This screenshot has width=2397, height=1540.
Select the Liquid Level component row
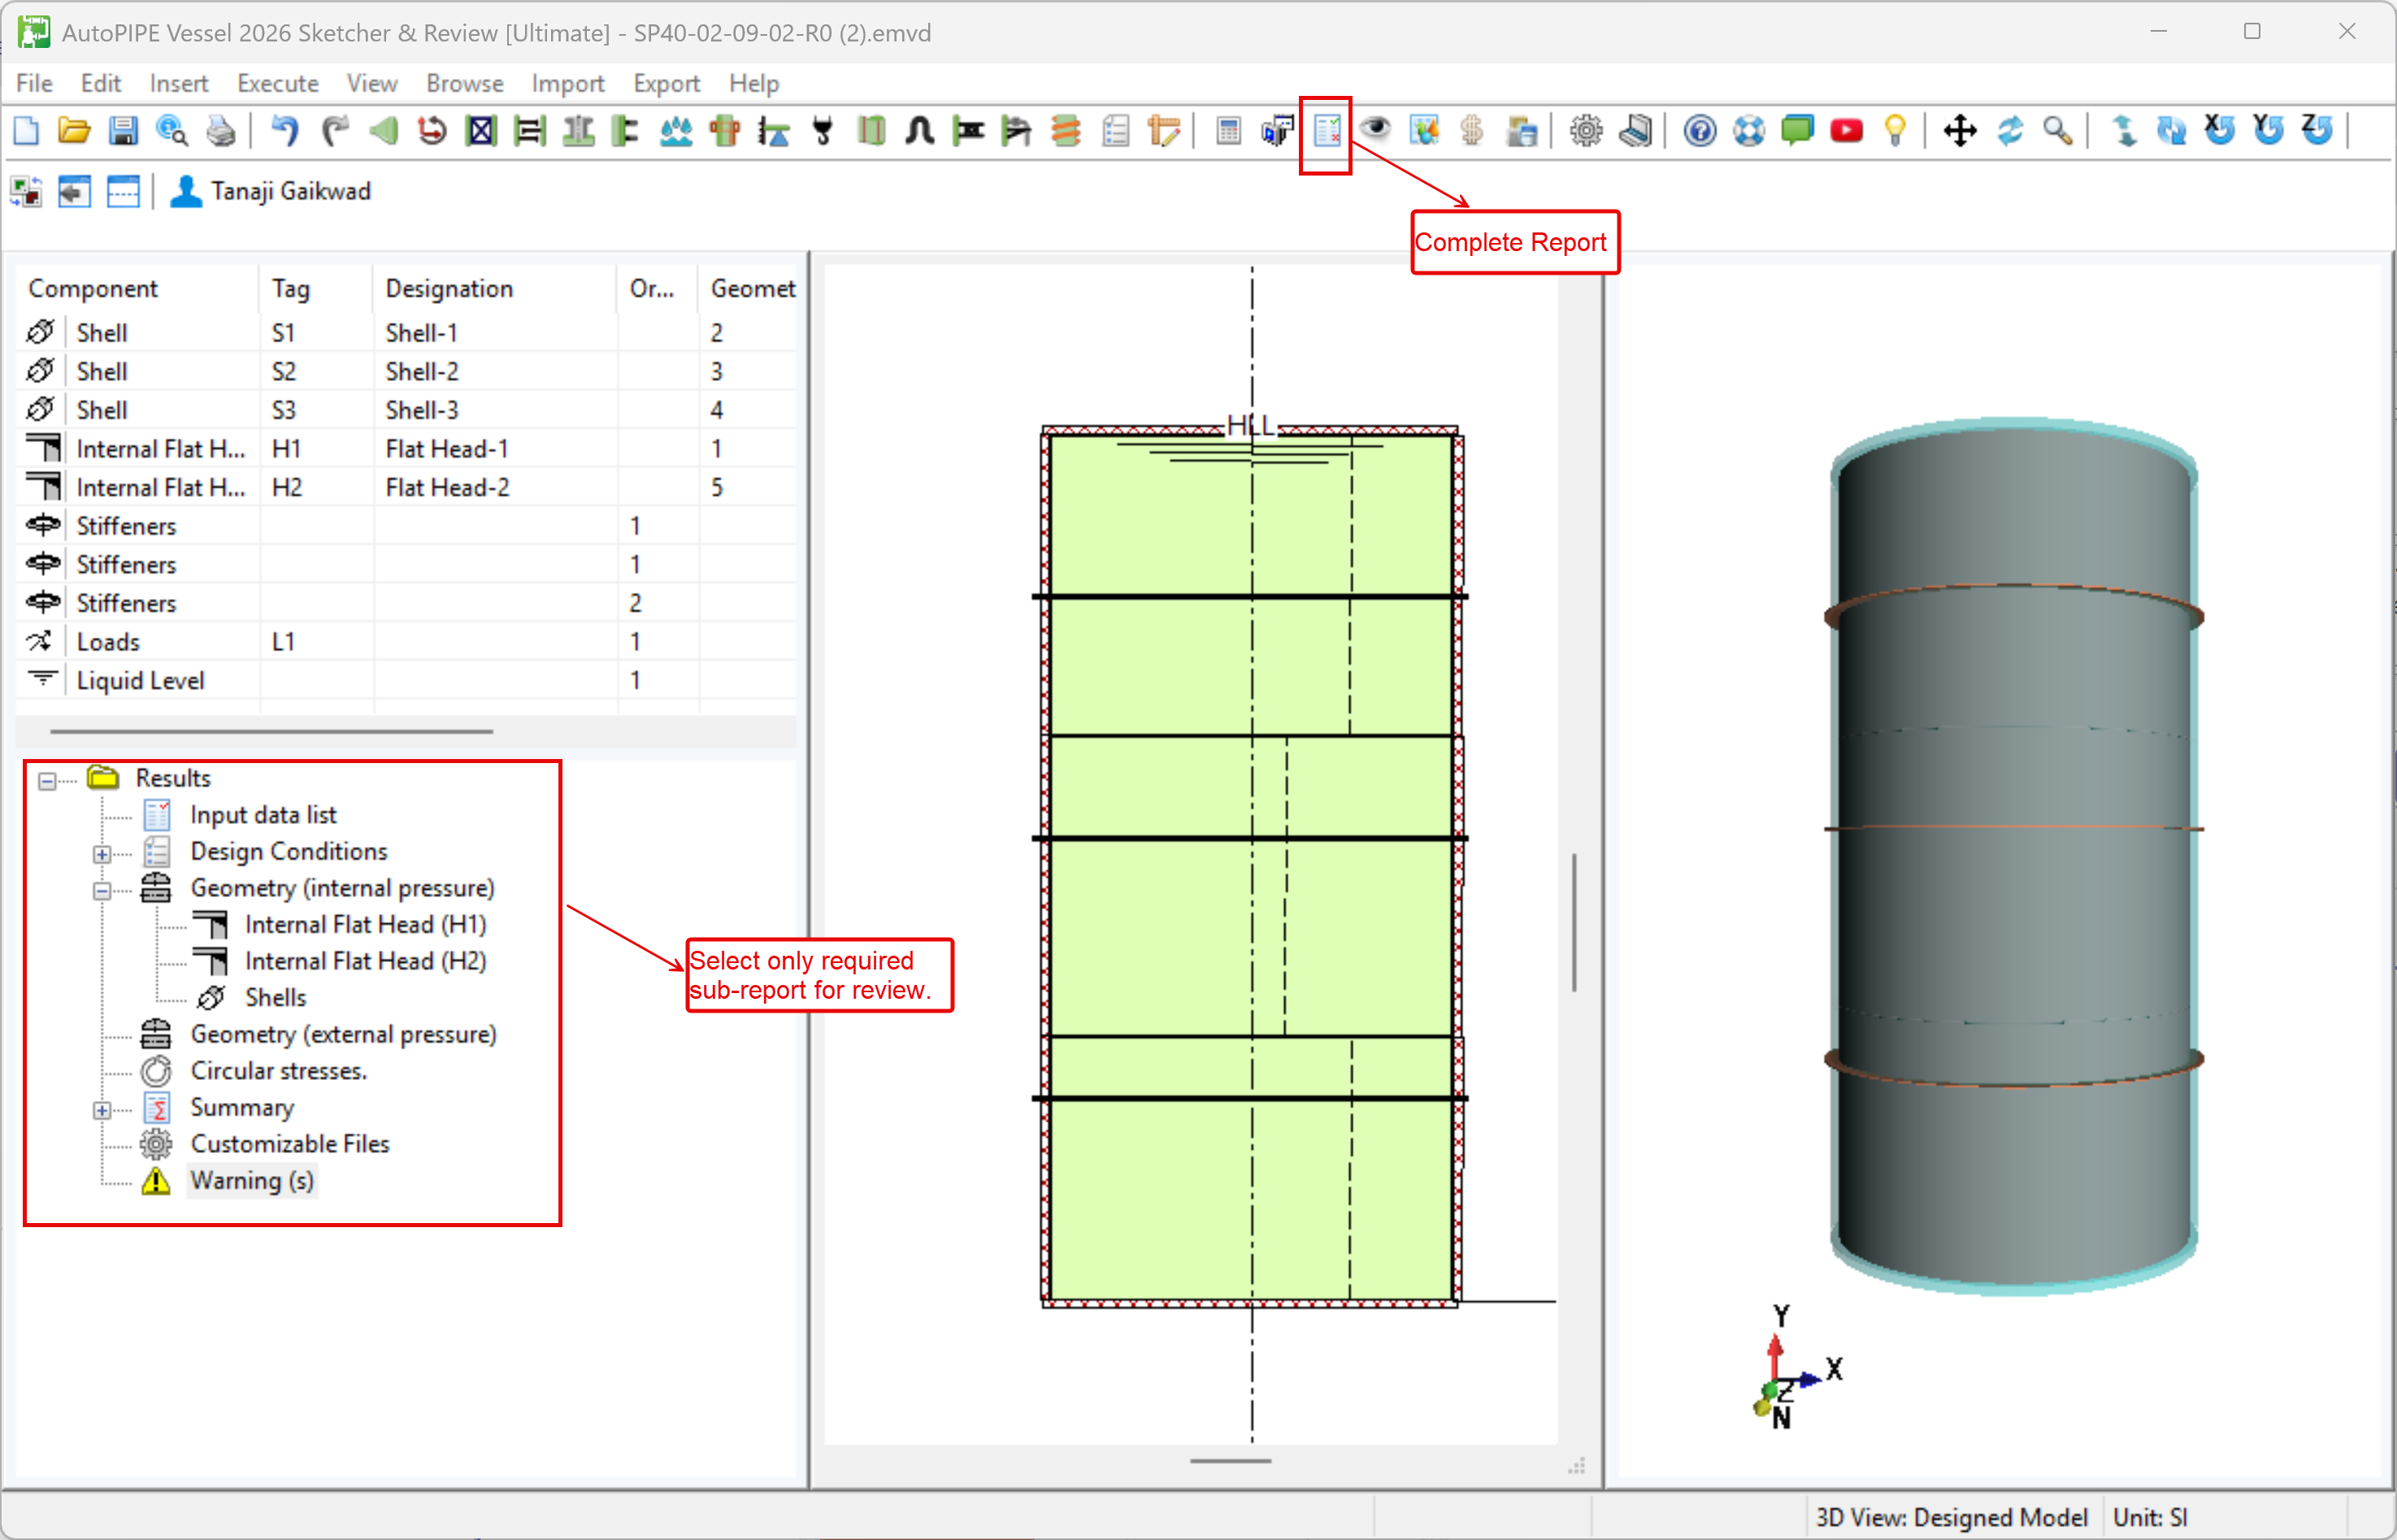click(x=407, y=680)
